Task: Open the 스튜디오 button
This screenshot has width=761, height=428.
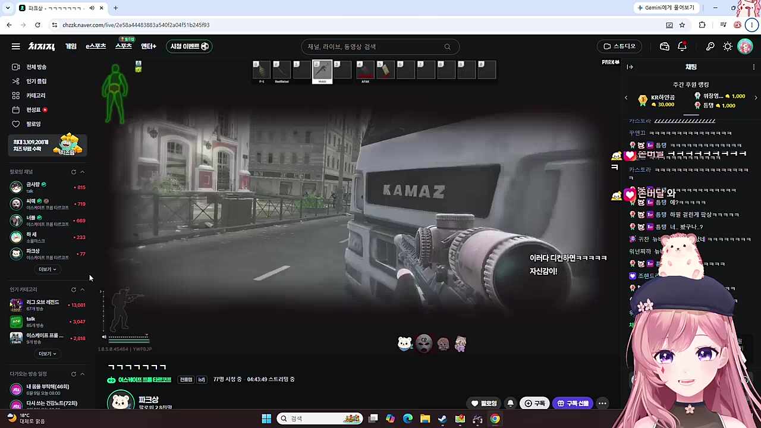Action: coord(620,46)
